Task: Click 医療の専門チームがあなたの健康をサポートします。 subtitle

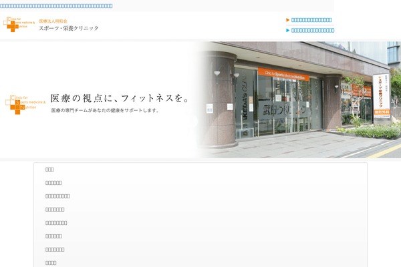Action: click(x=105, y=110)
